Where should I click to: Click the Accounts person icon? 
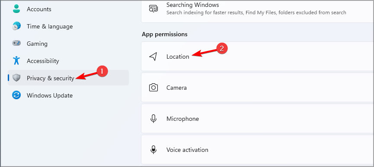[x=16, y=9]
